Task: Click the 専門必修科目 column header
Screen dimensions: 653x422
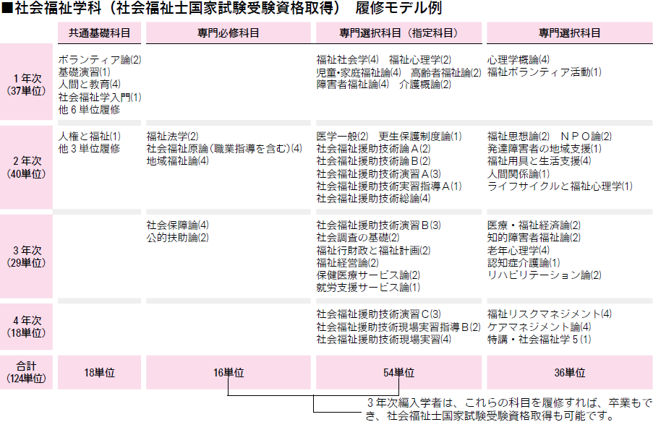Action: pyautogui.click(x=229, y=33)
